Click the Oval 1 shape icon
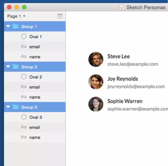 [24, 36]
